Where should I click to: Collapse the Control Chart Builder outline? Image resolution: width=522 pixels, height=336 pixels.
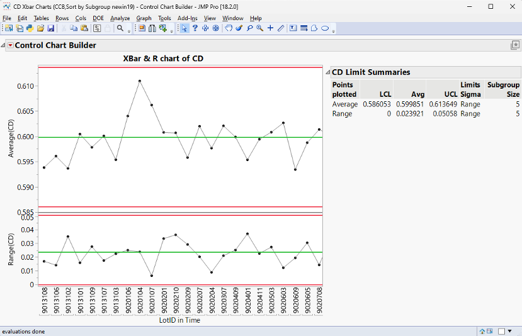pos(3,45)
